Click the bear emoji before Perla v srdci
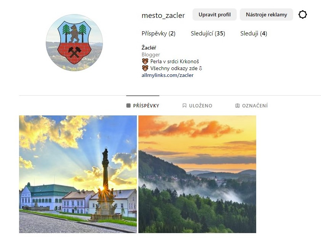Image resolution: width=321 pixels, height=251 pixels. (x=145, y=61)
